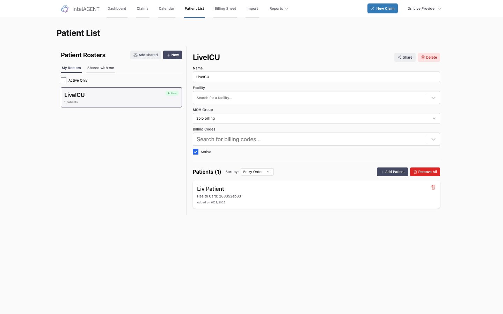503x314 pixels.
Task: Click the Add shared button
Action: pos(146,55)
